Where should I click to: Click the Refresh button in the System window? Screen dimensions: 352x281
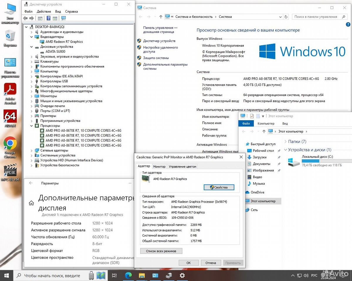click(286, 17)
